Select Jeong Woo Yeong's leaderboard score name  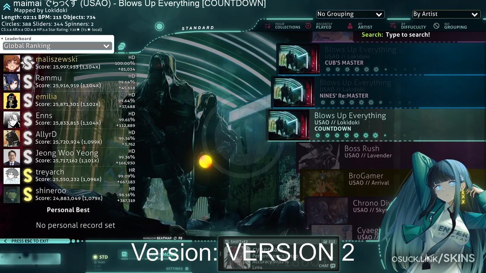pos(67,153)
